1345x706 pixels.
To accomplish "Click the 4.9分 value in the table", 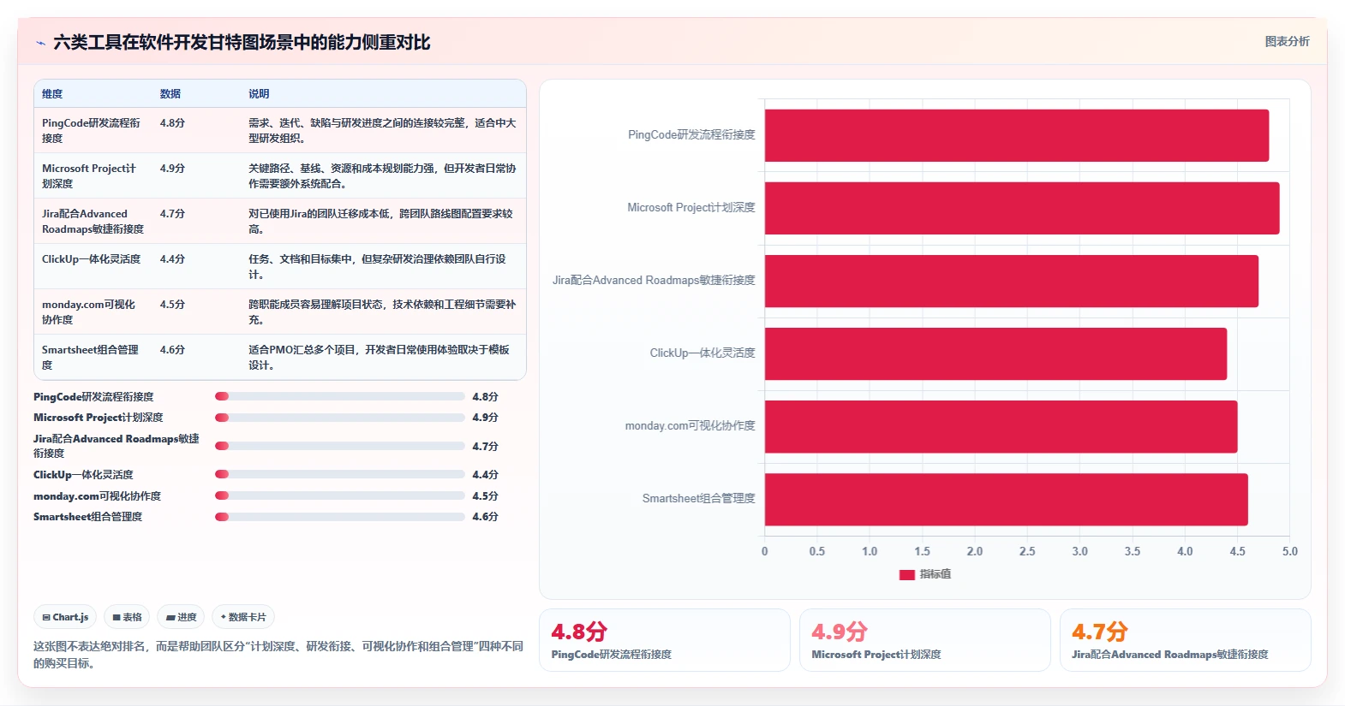I will (172, 169).
